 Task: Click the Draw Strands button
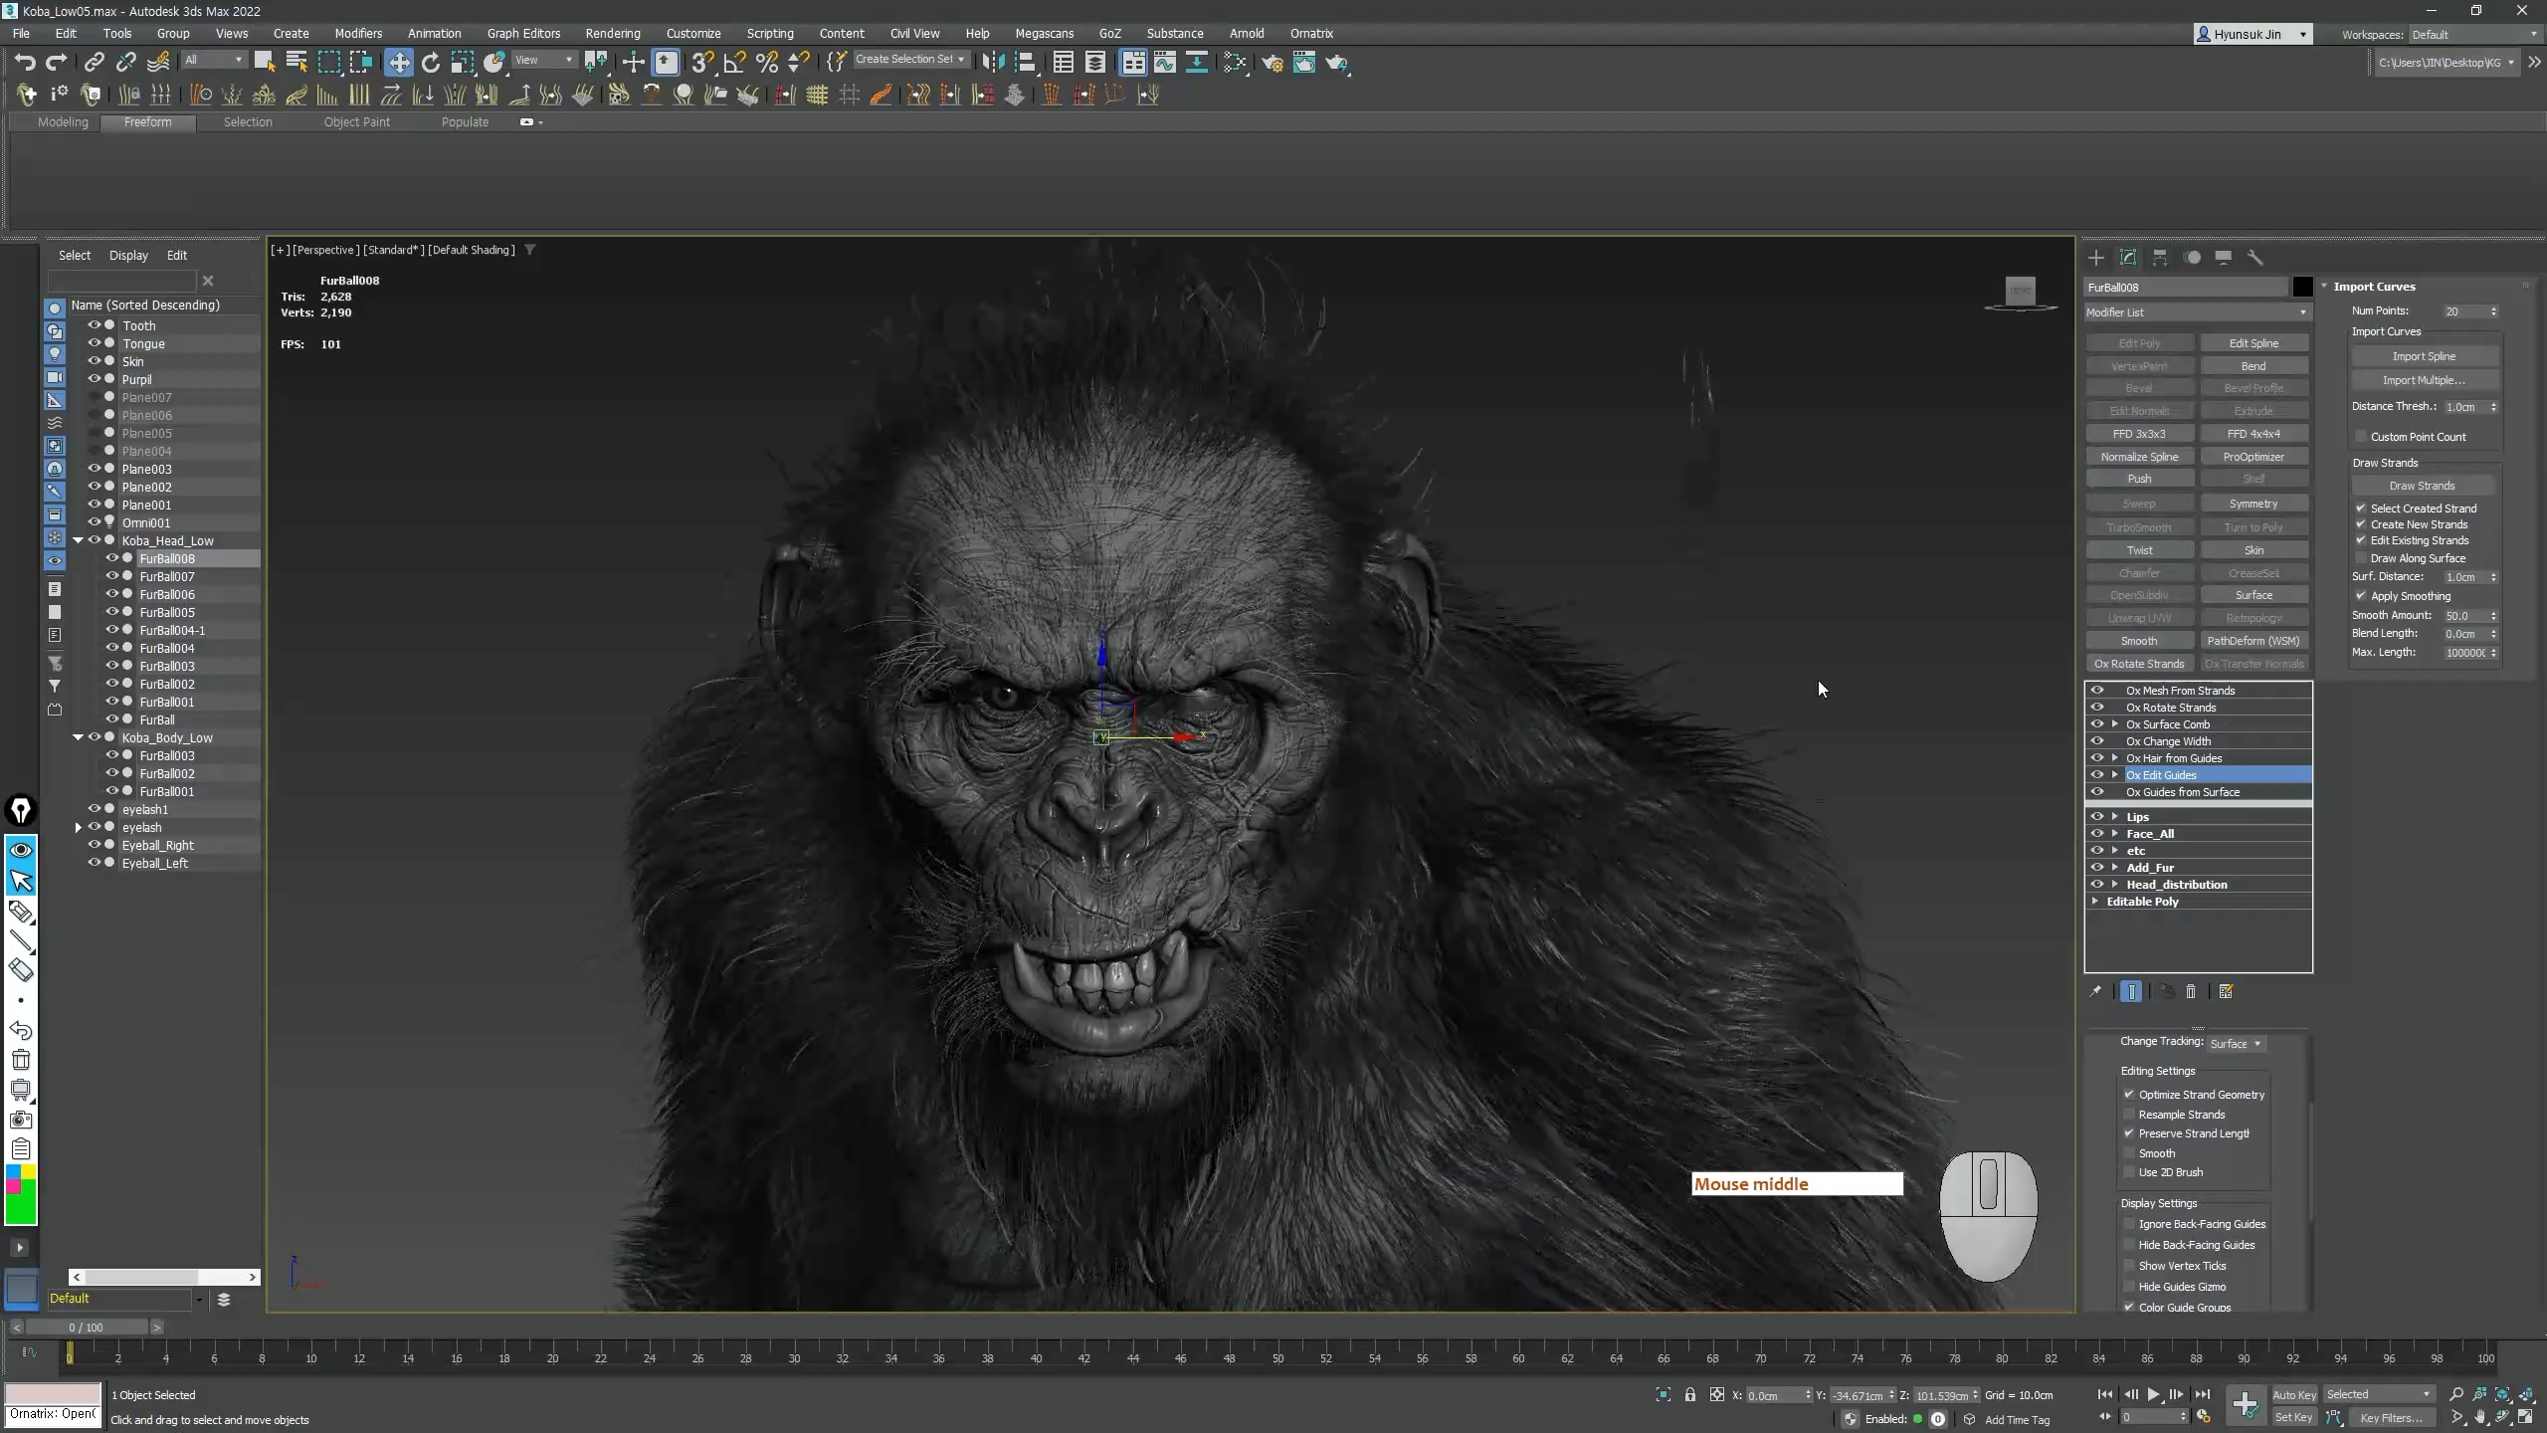point(2422,486)
